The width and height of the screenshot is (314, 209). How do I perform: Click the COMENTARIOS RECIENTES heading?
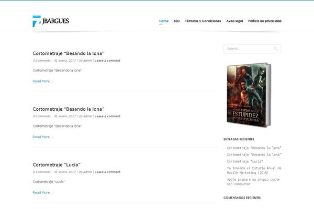242,198
